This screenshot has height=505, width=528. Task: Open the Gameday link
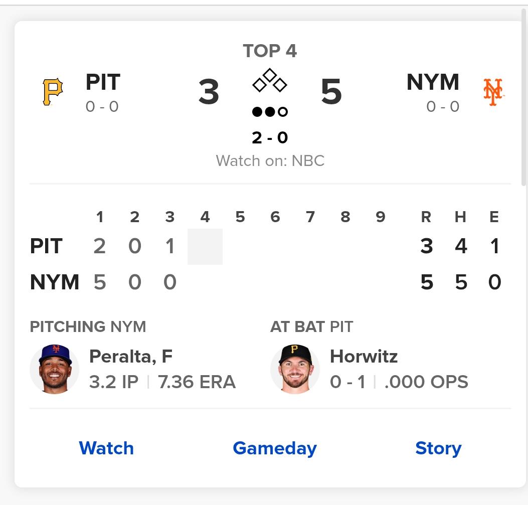(x=275, y=448)
